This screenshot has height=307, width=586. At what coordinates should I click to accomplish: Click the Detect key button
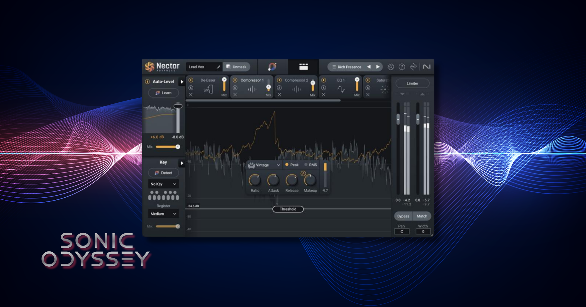click(x=163, y=173)
